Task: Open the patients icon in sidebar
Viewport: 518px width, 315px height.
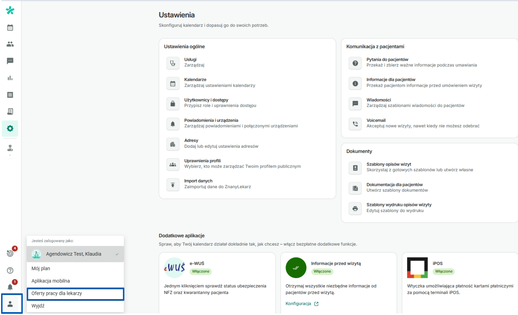Action: click(x=10, y=44)
